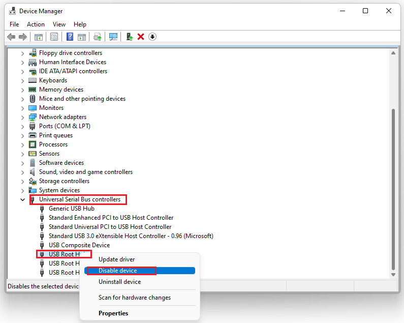Click the Memory devices chip icon
The height and width of the screenshot is (323, 404).
pyautogui.click(x=33, y=90)
